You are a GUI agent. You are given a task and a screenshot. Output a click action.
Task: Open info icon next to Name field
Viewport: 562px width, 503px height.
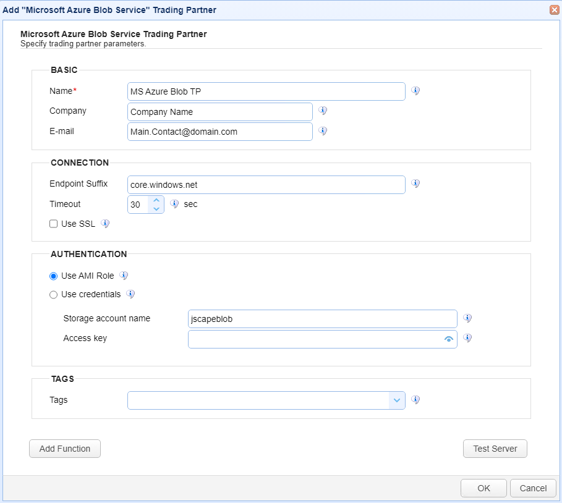(x=415, y=91)
